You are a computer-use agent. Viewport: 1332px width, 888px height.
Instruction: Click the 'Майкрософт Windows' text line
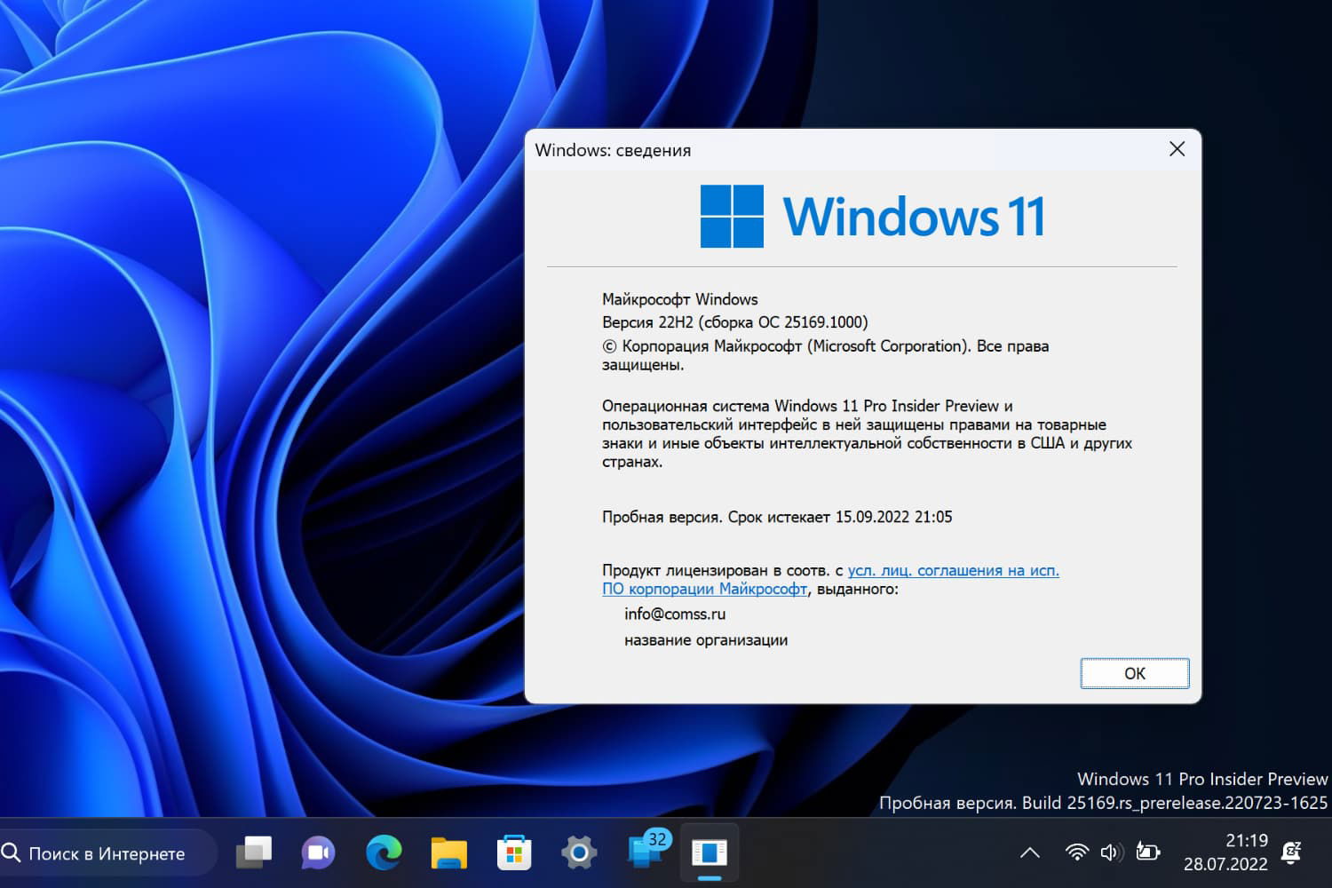coord(680,299)
